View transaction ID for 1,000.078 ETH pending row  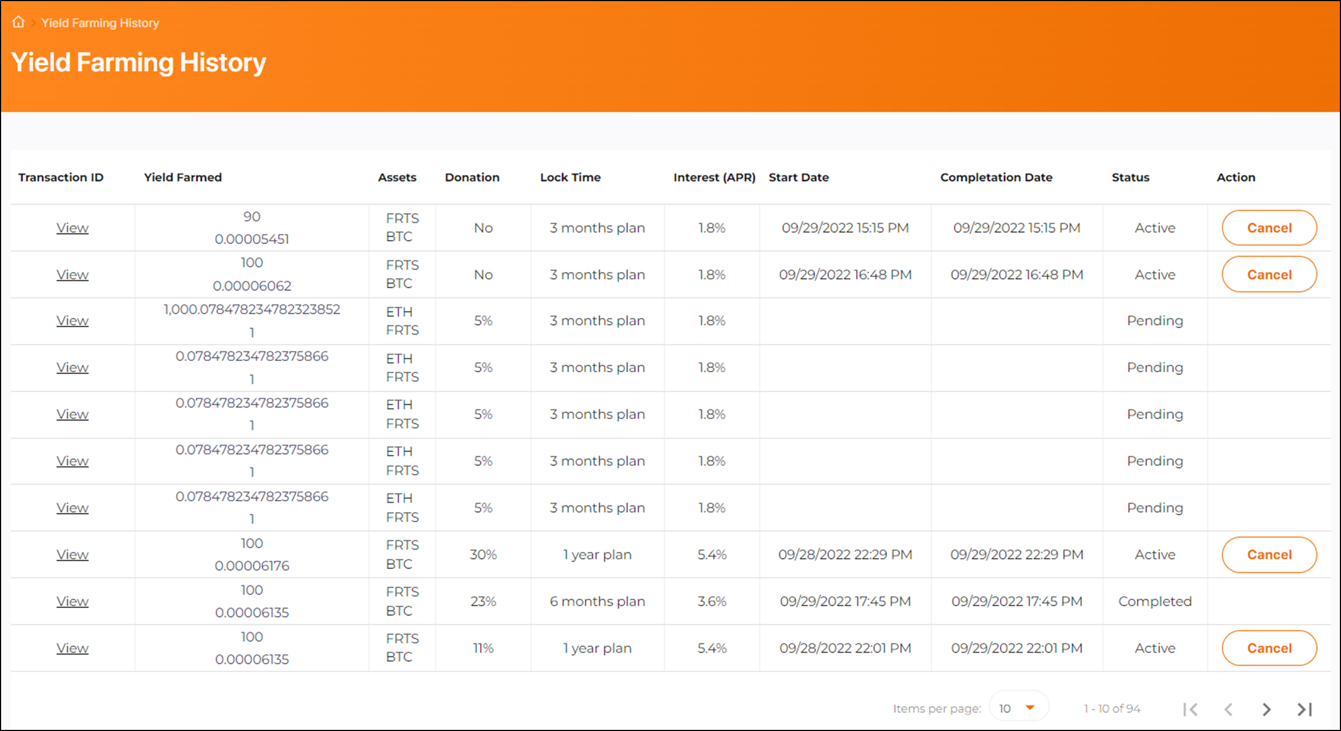pos(72,321)
